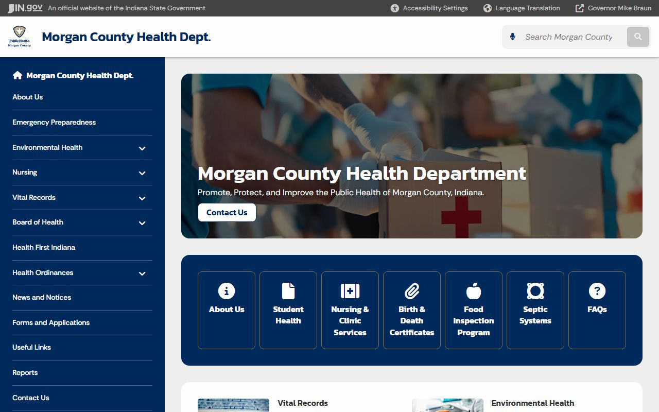The image size is (659, 412).
Task: Click the magnifier search submit button
Action: click(638, 37)
